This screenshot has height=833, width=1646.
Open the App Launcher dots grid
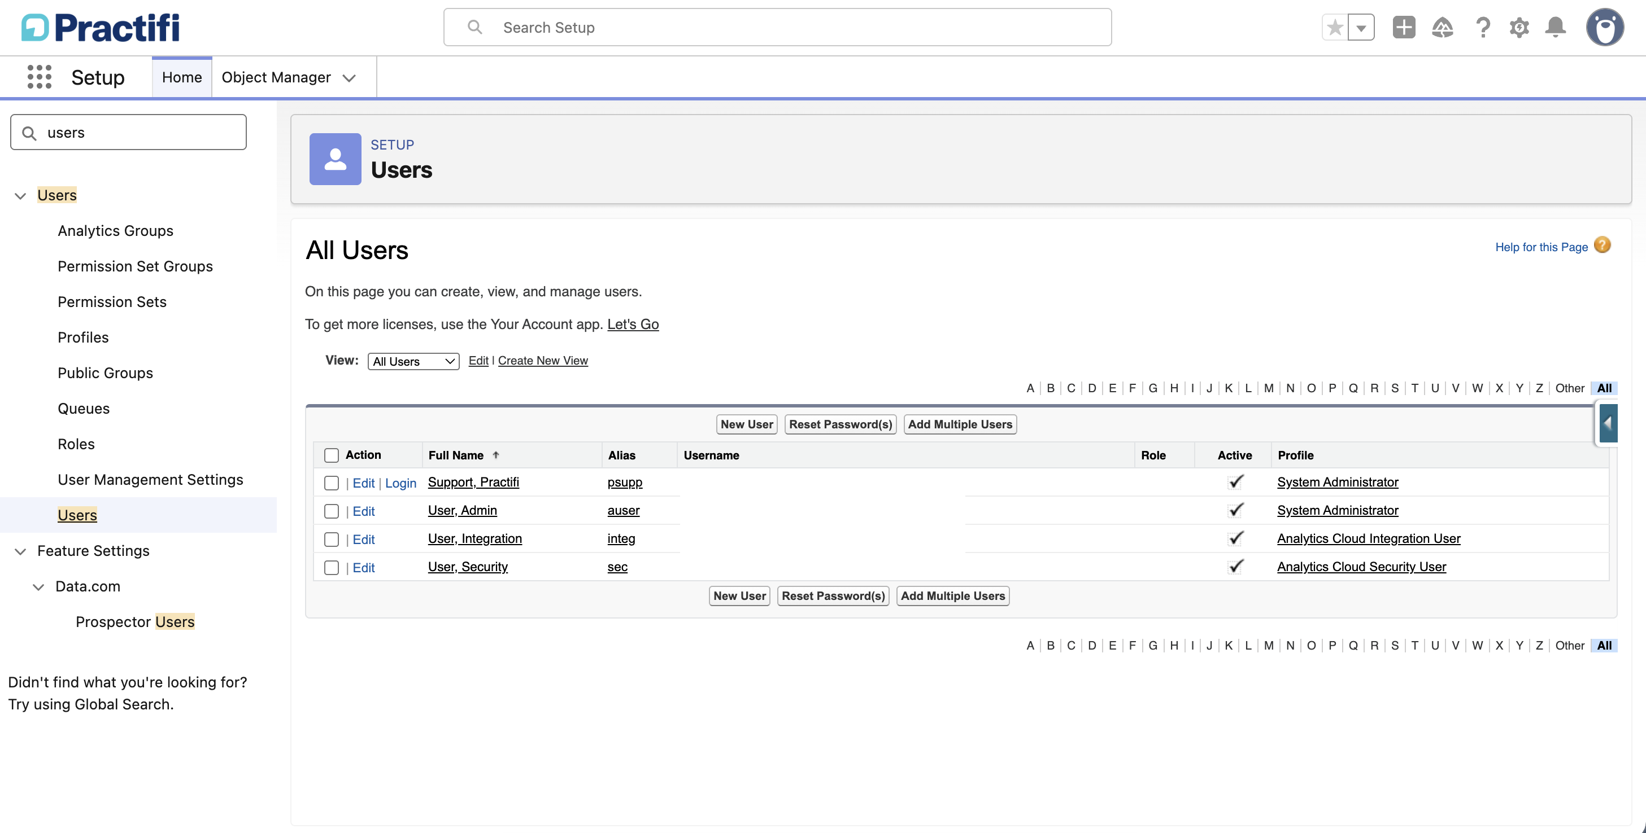(x=39, y=77)
